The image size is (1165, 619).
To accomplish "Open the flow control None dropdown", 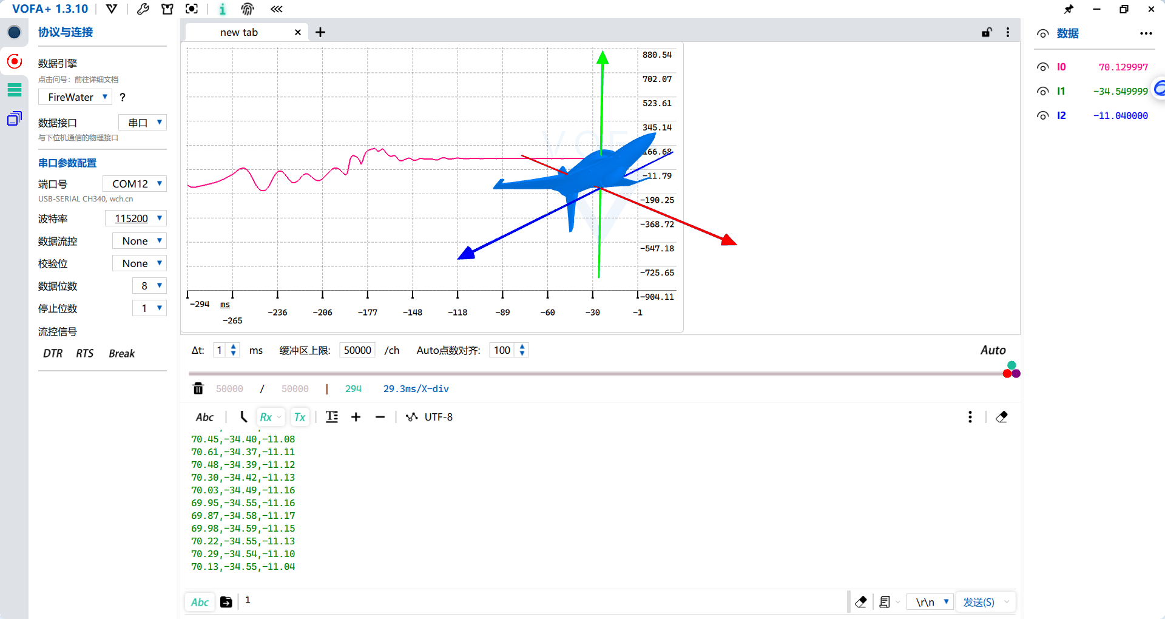I will click(140, 241).
